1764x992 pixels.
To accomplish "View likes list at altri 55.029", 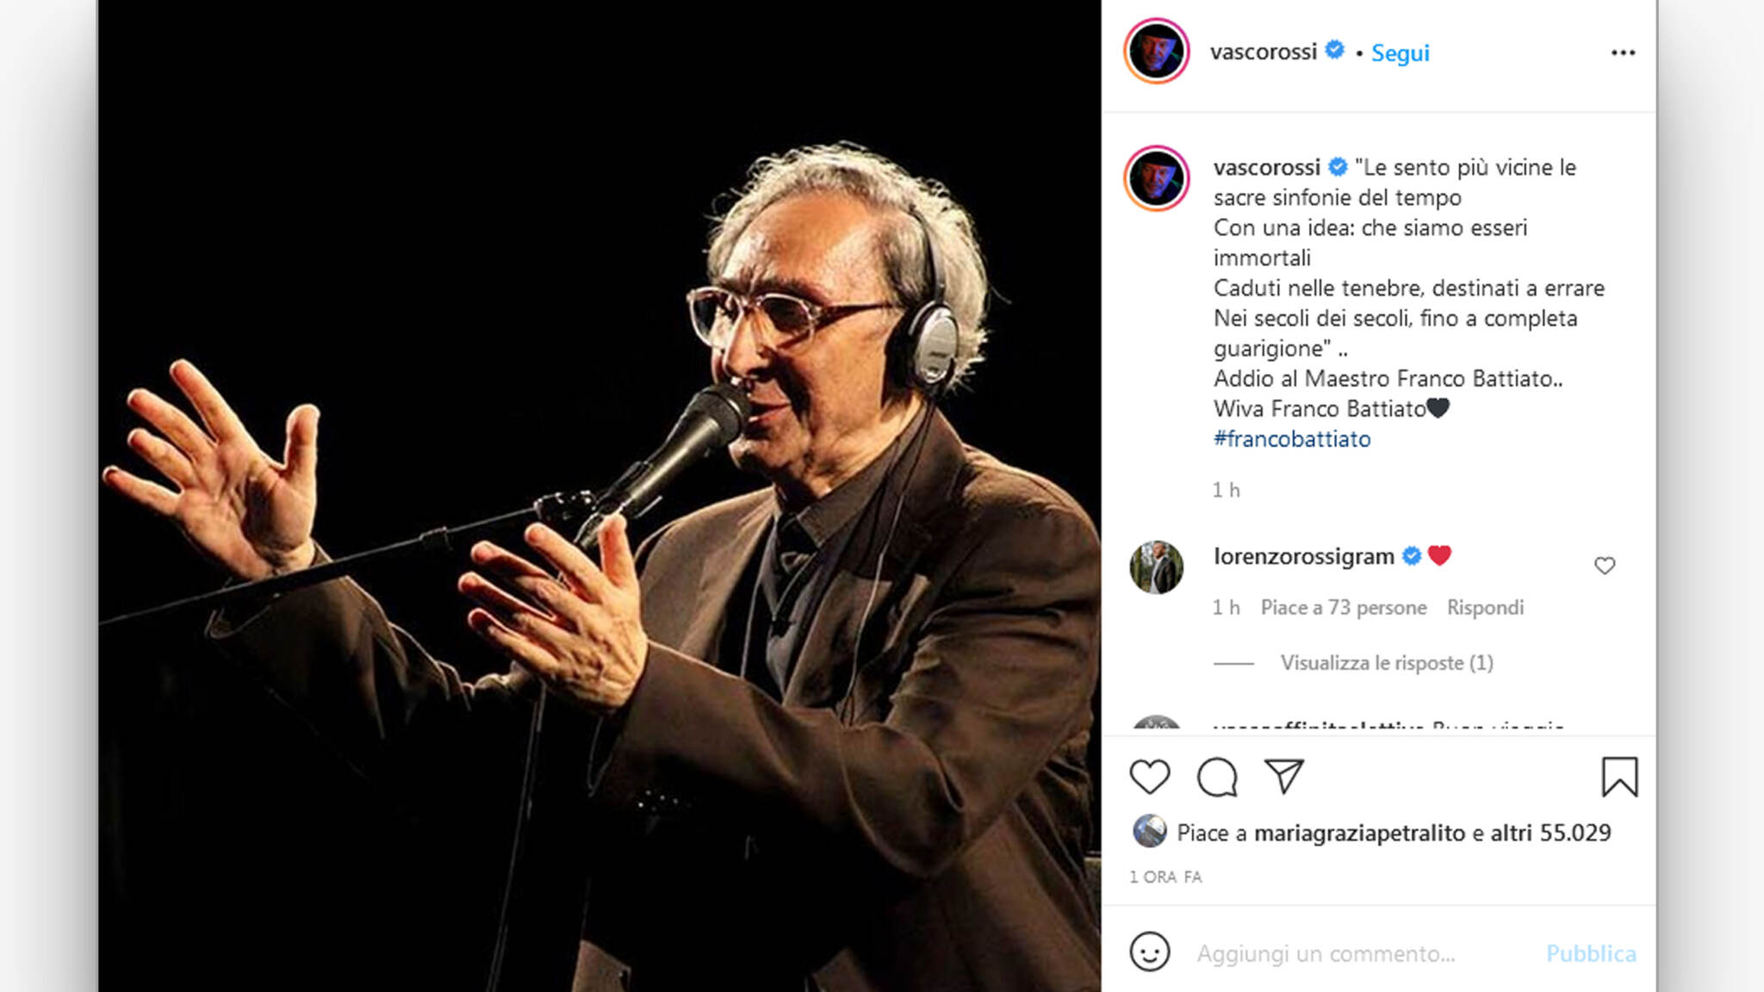I will click(x=1550, y=833).
